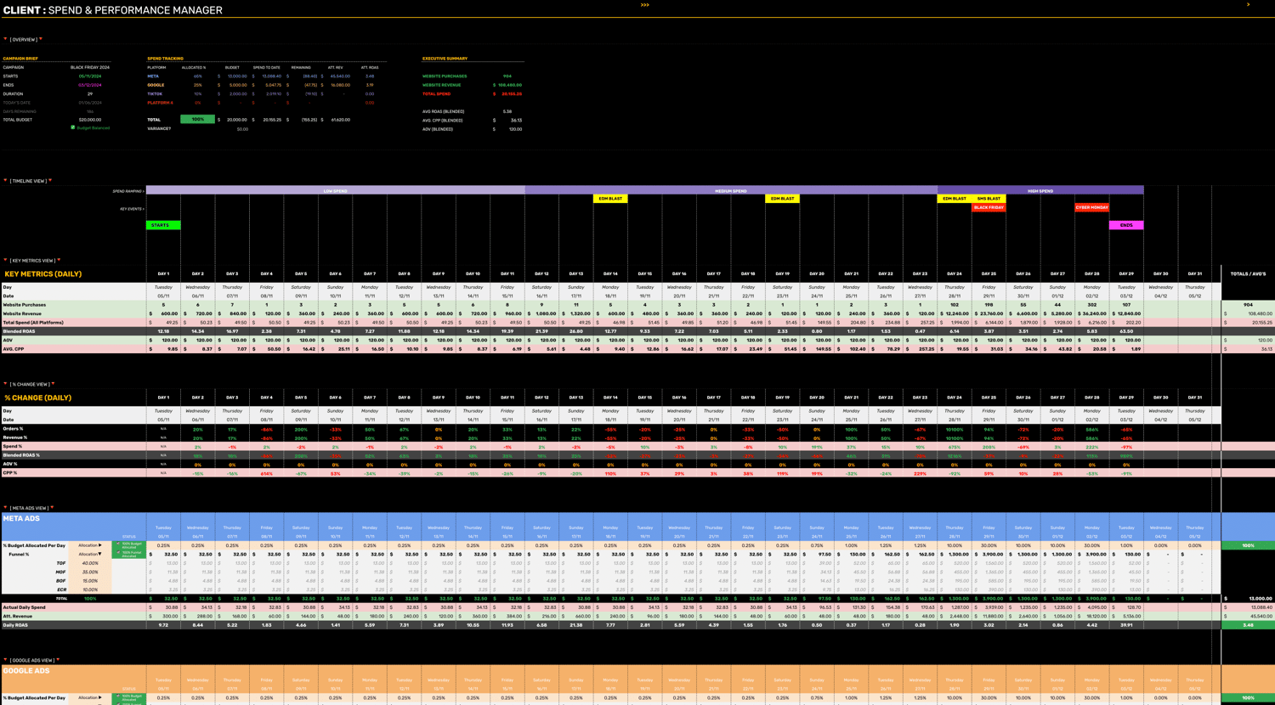Collapse Meta Ads View with its left triangle
This screenshot has width=1275, height=705.
tap(5, 508)
